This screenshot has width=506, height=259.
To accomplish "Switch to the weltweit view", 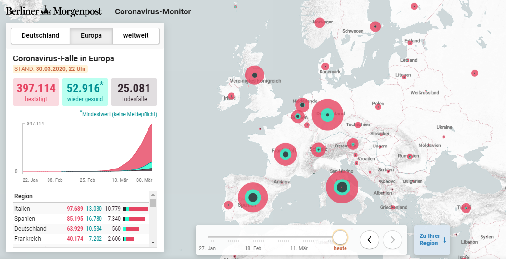I will click(x=136, y=36).
